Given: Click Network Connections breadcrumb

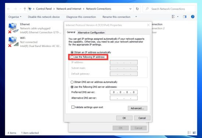Looking at the screenshot, I should 98,9.
